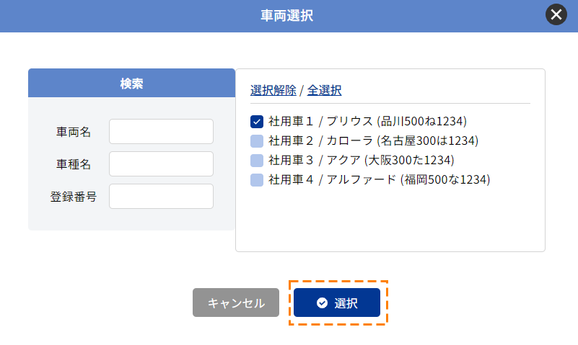Uncheck 社用車１ プリウス checkbox

tap(257, 122)
